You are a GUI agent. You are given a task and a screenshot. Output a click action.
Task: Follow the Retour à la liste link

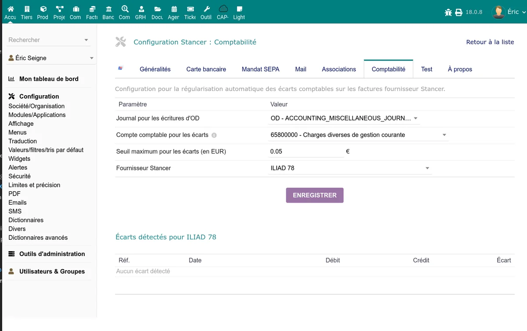click(x=490, y=42)
